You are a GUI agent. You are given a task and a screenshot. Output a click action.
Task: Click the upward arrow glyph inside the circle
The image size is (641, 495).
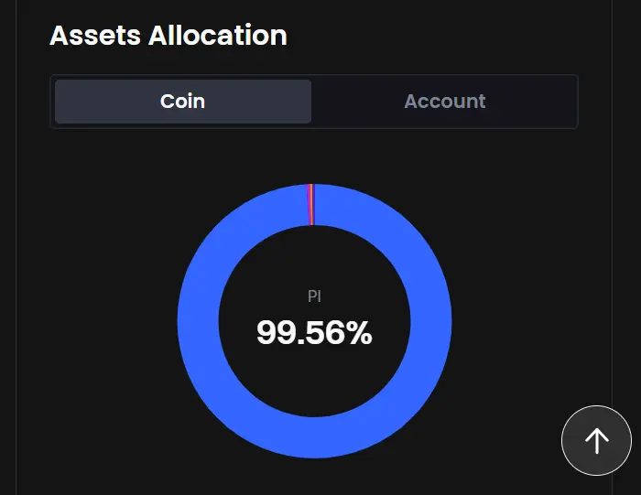pyautogui.click(x=596, y=441)
